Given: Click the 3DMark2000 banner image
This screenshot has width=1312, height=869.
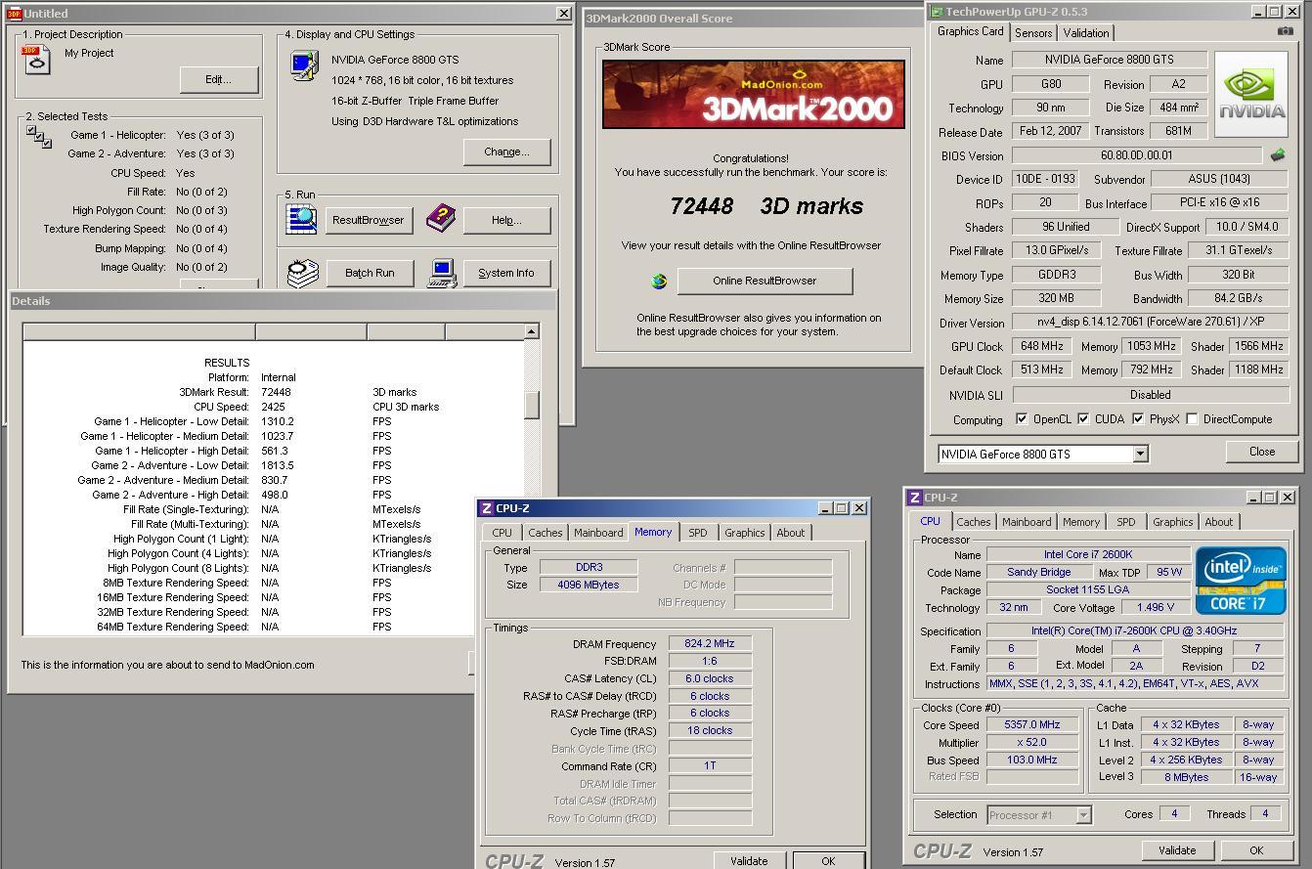Looking at the screenshot, I should tap(753, 94).
